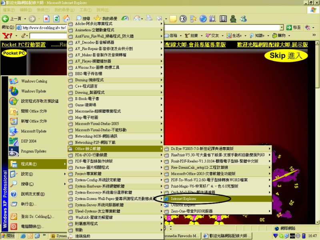Click page vertical scrollbar down arrow

point(317,222)
